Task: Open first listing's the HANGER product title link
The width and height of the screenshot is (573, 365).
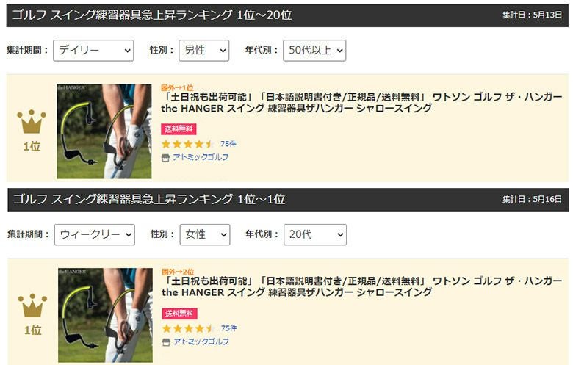Action: (361, 103)
